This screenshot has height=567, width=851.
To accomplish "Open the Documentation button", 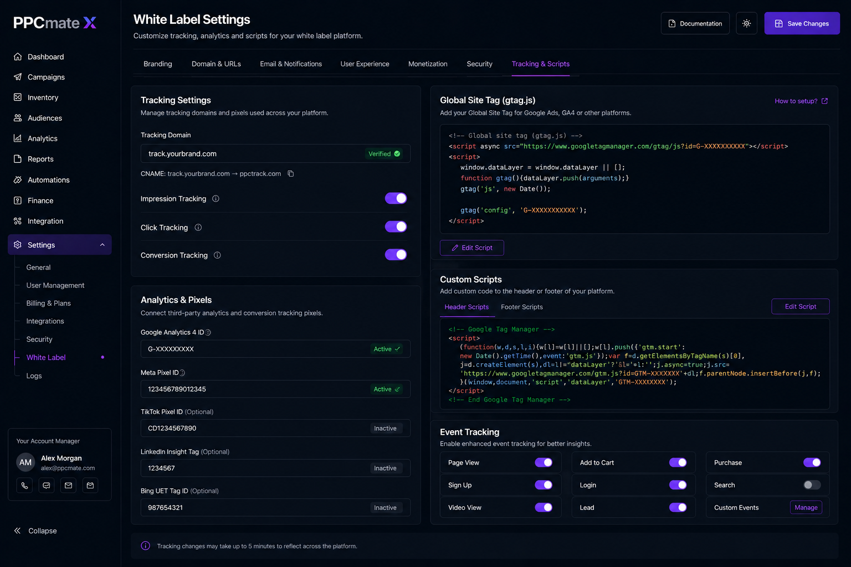I will 695,23.
